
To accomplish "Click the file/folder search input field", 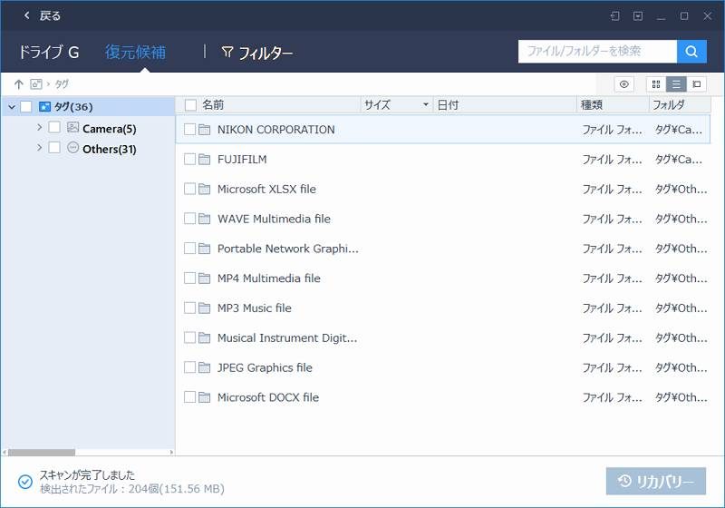I will coord(596,52).
